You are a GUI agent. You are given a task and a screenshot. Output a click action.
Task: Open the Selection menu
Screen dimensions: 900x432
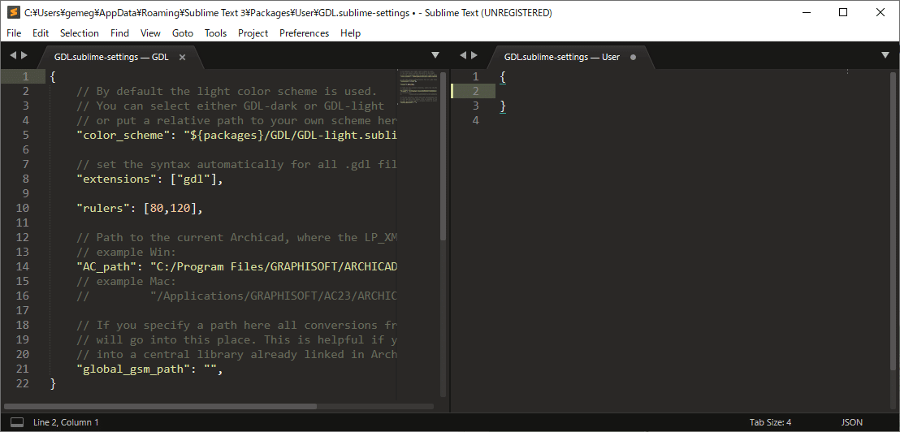80,33
